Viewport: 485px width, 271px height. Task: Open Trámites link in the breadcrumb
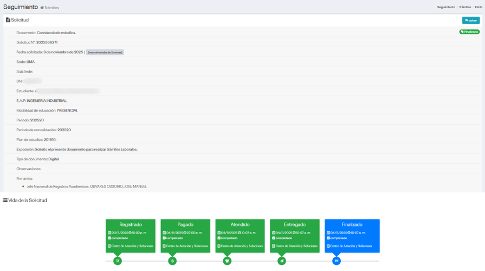coord(465,7)
